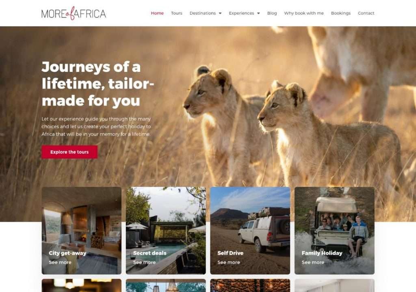Click See more under Self Drive
This screenshot has height=292, width=416.
[229, 262]
